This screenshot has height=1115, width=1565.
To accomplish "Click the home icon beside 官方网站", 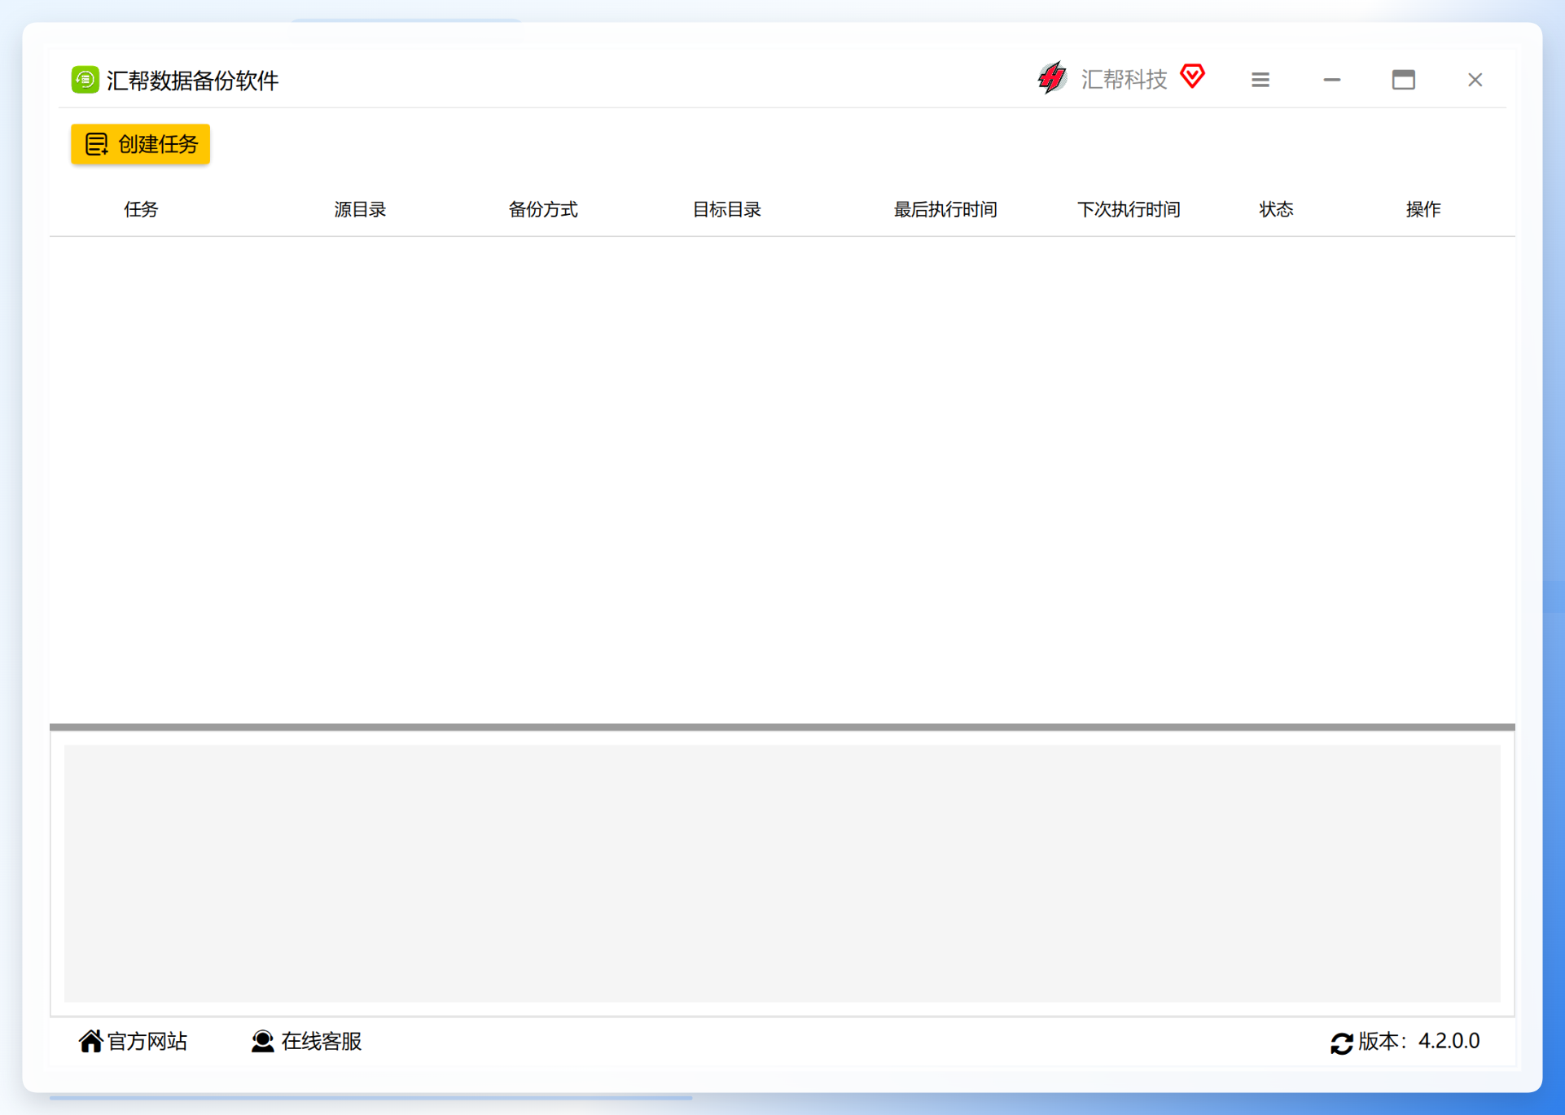I will coord(90,1041).
